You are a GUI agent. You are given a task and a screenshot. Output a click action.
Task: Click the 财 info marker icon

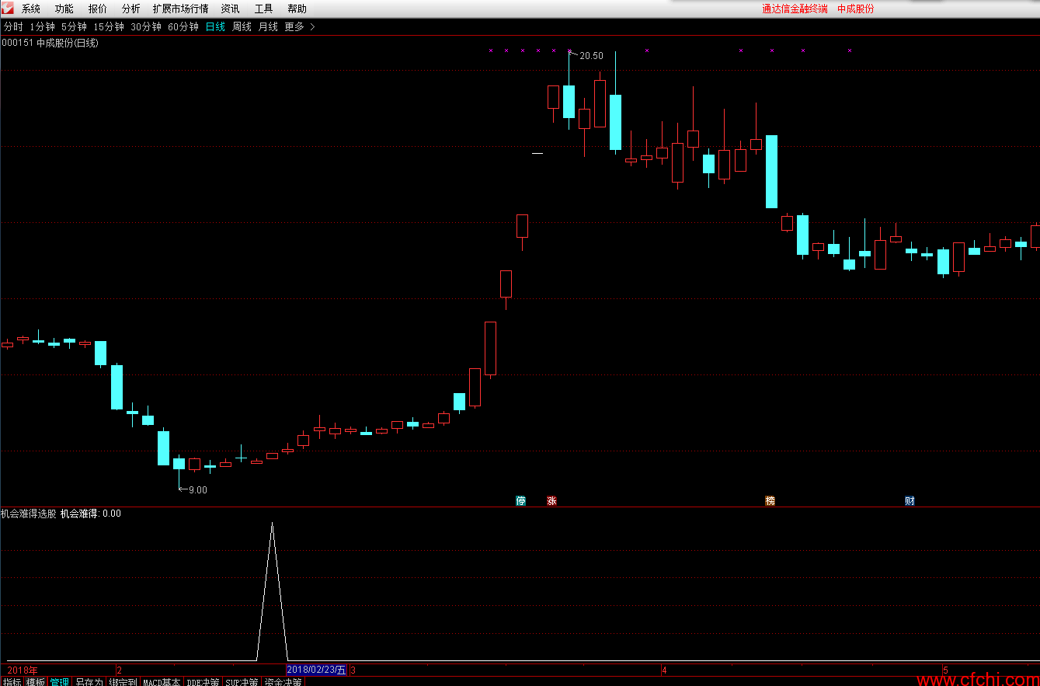coord(910,501)
